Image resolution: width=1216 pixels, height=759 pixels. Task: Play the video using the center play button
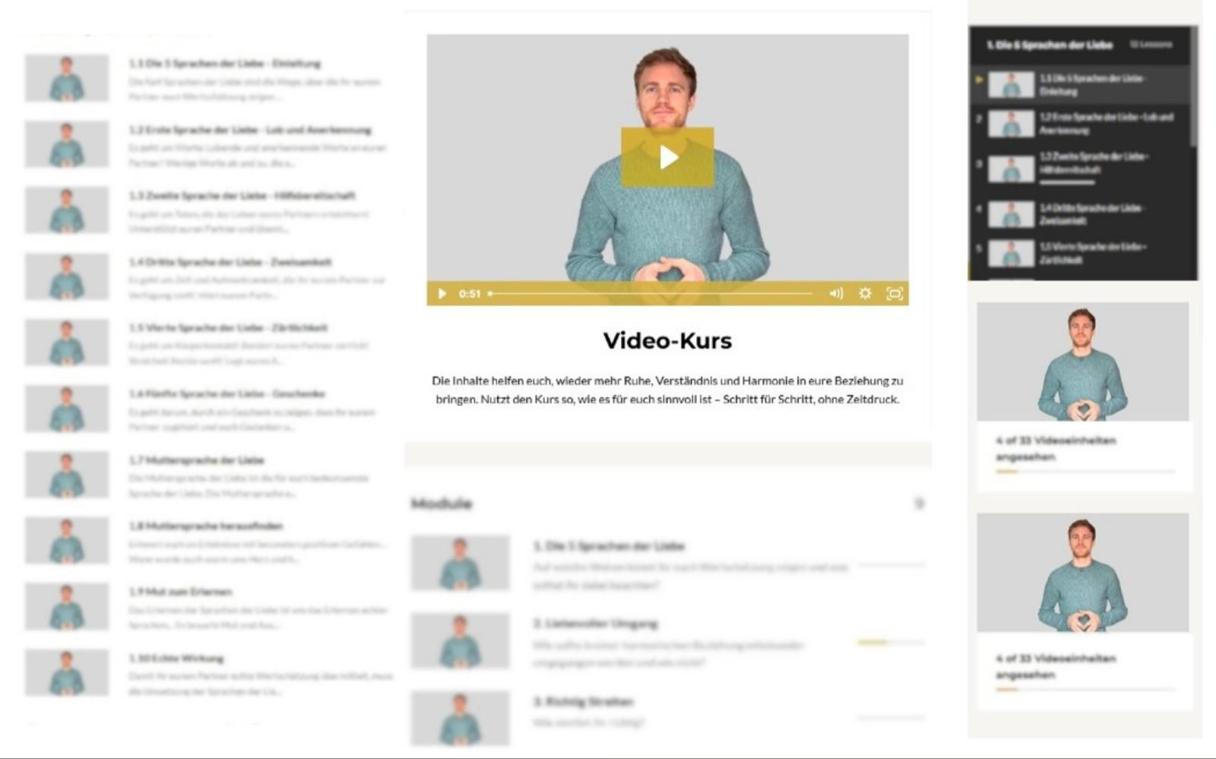point(667,157)
